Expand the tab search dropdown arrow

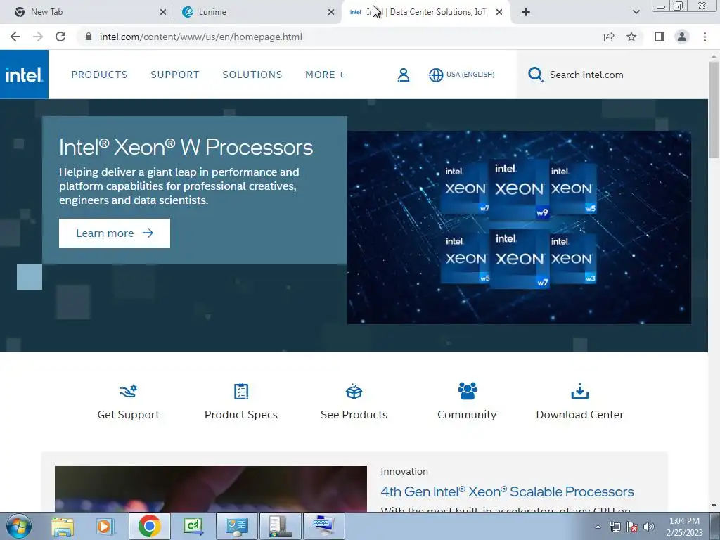tap(636, 12)
